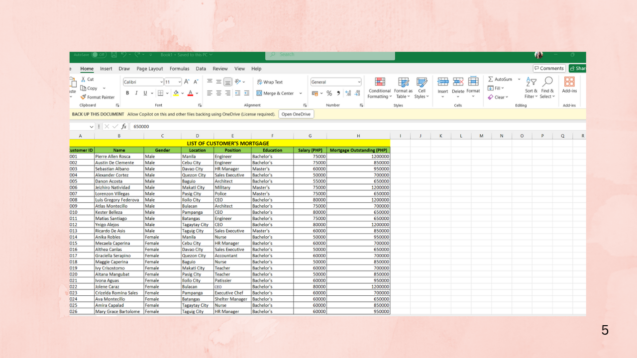This screenshot has height=358, width=637.
Task: Click the yellow Fill Color swatch
Action: pyautogui.click(x=176, y=93)
